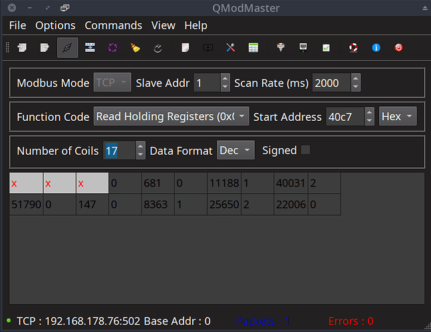Click the Scan Rate 2000 field
This screenshot has height=332, width=431.
point(331,82)
